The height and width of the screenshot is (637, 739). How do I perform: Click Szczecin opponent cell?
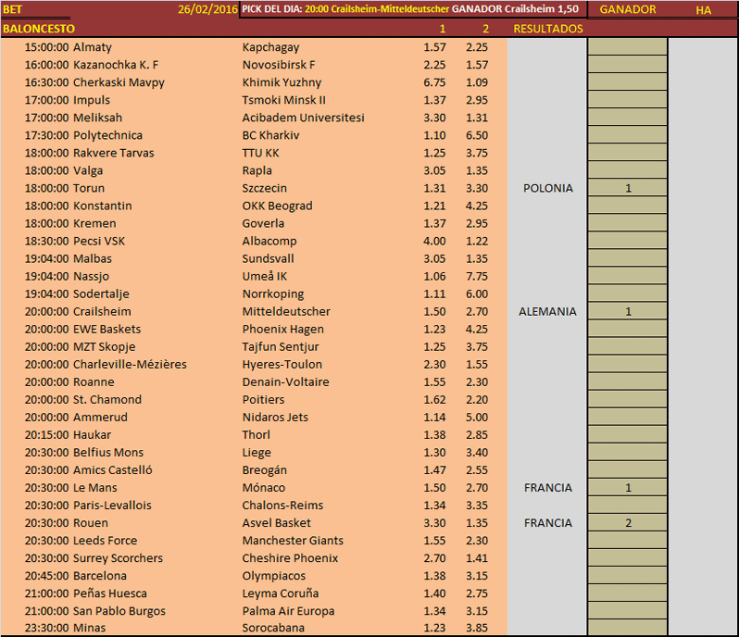[265, 188]
